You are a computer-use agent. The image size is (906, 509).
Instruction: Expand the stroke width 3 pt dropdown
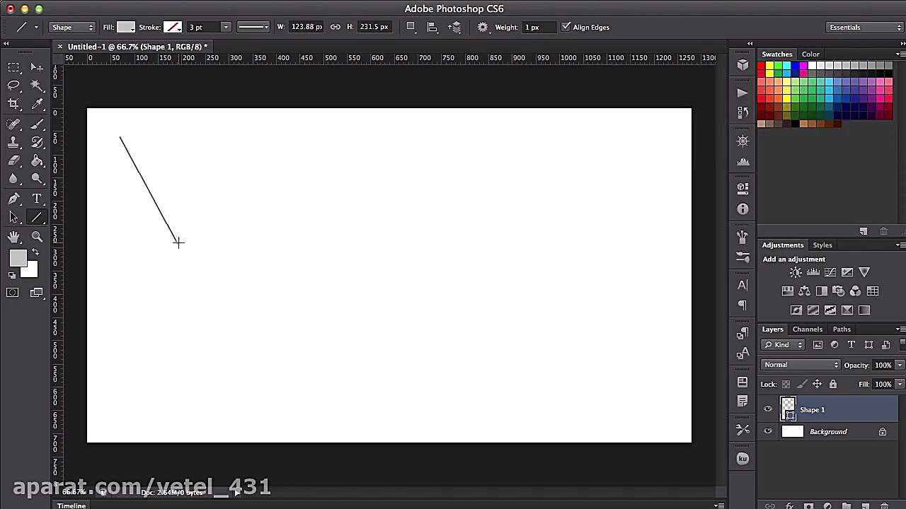[x=226, y=27]
